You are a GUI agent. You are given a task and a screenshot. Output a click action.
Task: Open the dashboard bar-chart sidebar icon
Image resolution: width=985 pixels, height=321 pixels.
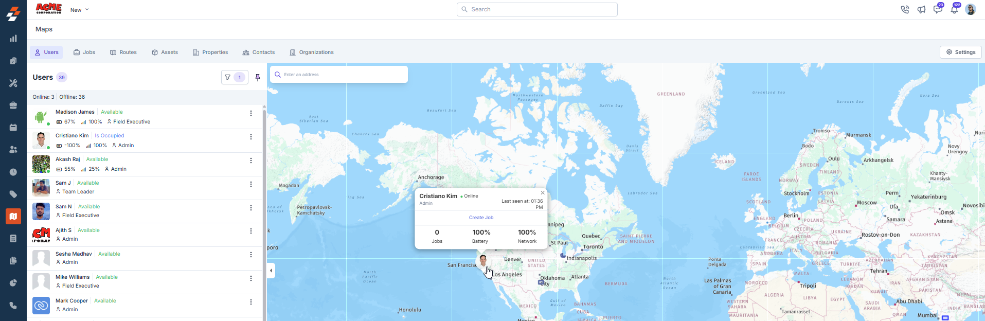(13, 39)
